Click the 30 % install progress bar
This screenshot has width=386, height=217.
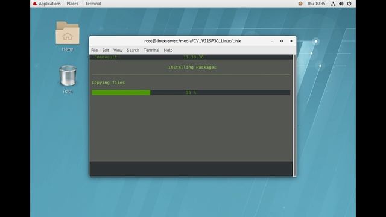191,92
